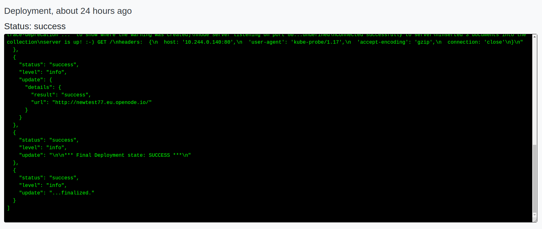
Task: Click the connection: 'close' text
Action: pyautogui.click(x=476, y=42)
